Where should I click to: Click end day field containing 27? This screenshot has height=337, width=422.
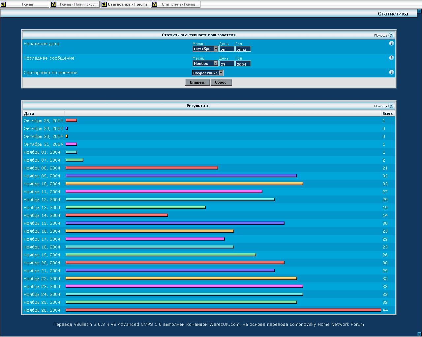227,64
